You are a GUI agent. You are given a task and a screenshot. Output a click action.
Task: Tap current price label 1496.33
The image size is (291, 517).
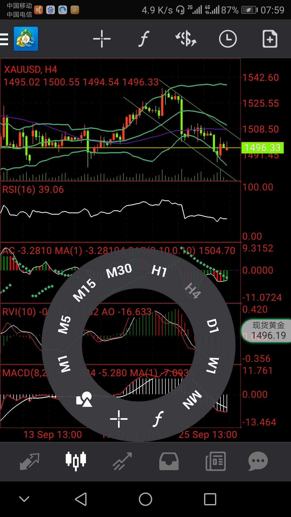click(x=262, y=148)
